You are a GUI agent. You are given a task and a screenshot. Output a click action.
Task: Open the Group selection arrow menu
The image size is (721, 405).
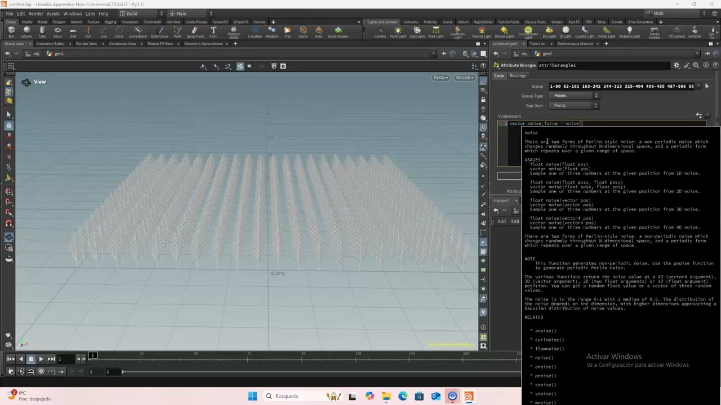click(x=707, y=86)
